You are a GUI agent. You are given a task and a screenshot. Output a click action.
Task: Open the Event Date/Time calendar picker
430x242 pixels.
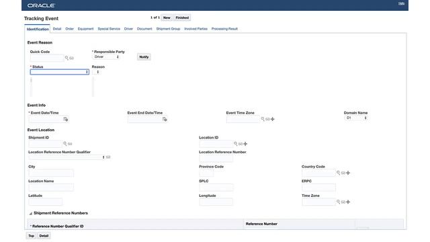pyautogui.click(x=66, y=119)
